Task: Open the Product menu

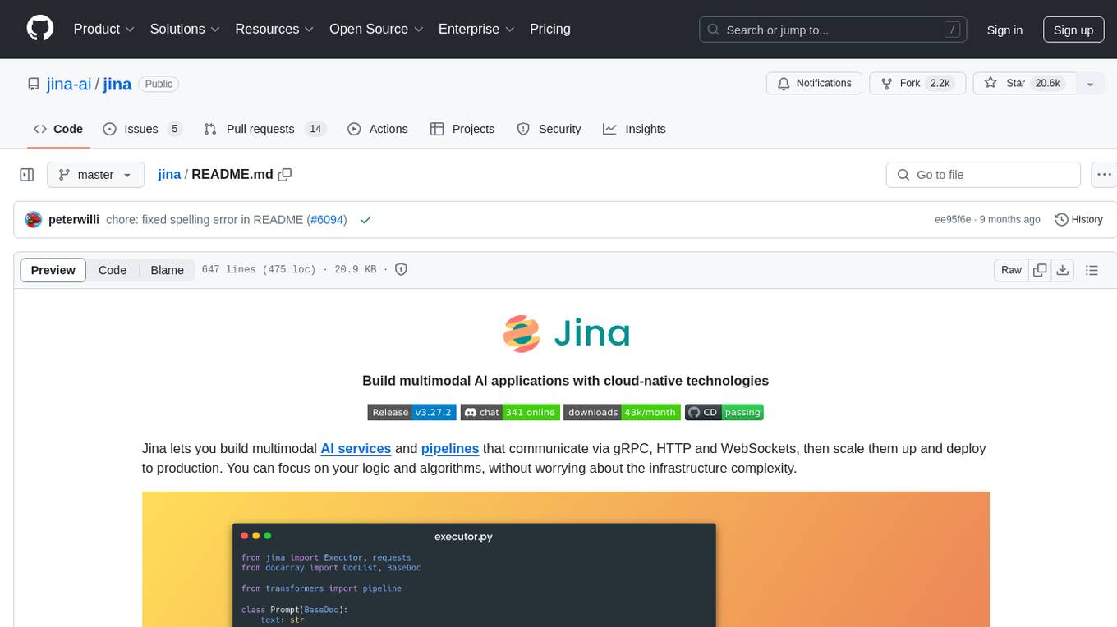Action: [x=103, y=29]
